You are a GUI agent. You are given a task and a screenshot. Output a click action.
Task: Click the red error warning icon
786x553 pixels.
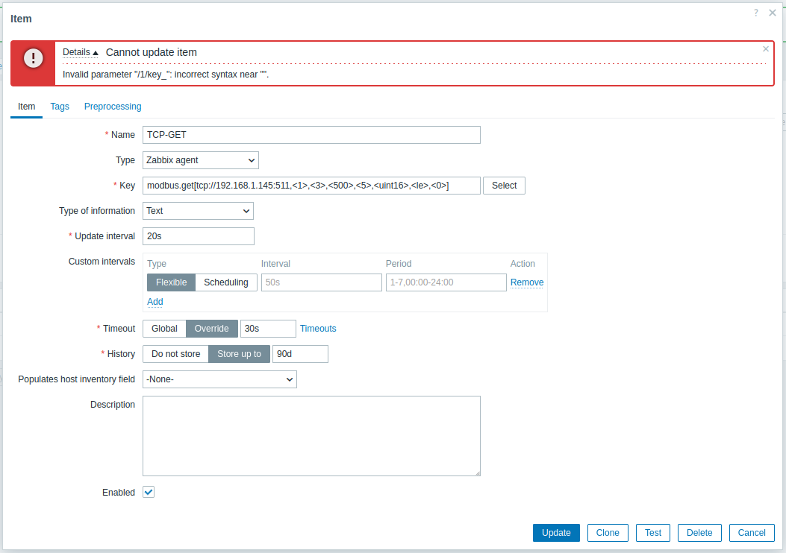coord(33,58)
